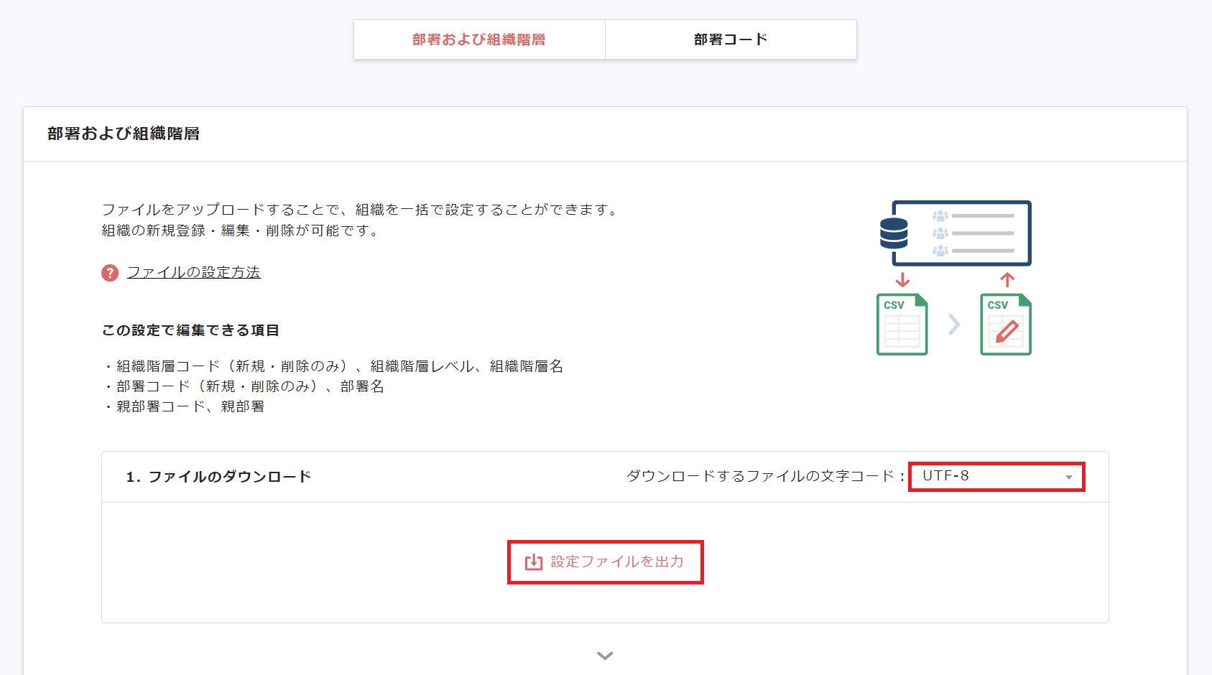1212x675 pixels.
Task: Select the 部署および組織階層 tab
Action: click(478, 39)
